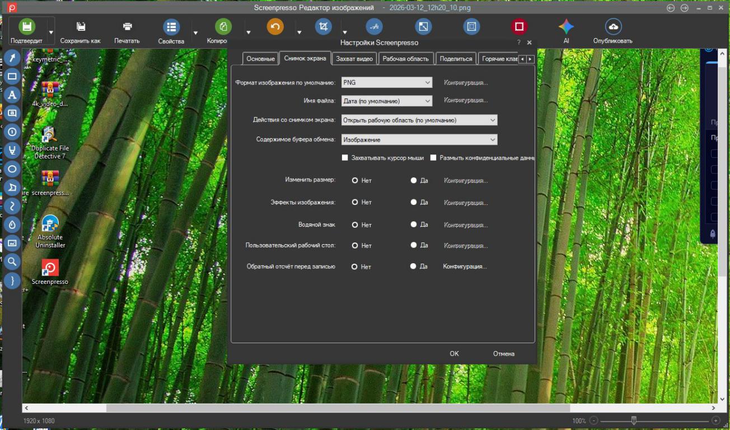The height and width of the screenshot is (430, 730).
Task: Select the Arrow drawing tool
Action: pyautogui.click(x=12, y=58)
